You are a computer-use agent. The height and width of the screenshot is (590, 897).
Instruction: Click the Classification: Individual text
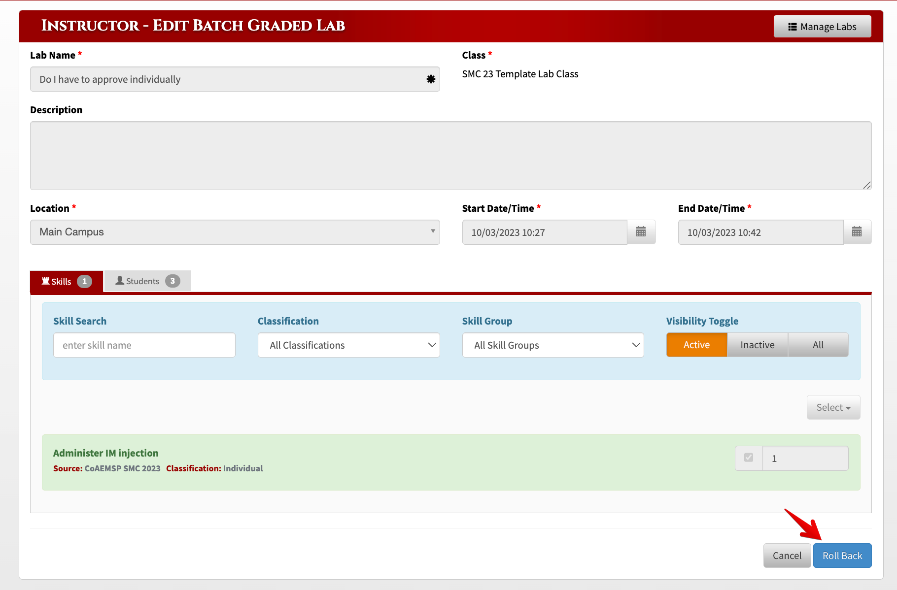(214, 468)
